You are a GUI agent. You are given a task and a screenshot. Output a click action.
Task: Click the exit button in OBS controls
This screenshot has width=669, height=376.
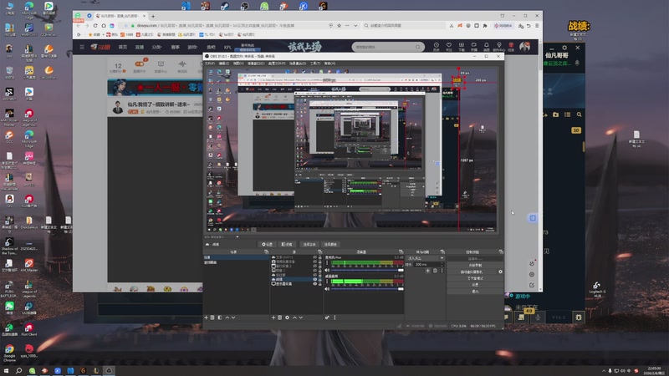click(x=474, y=291)
